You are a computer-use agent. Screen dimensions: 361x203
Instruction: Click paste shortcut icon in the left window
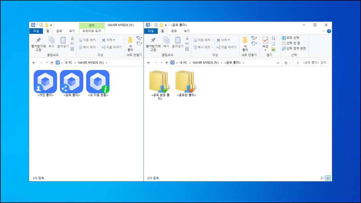tap(72, 48)
